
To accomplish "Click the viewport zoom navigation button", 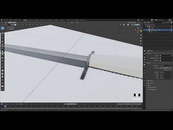I will click(x=141, y=35).
